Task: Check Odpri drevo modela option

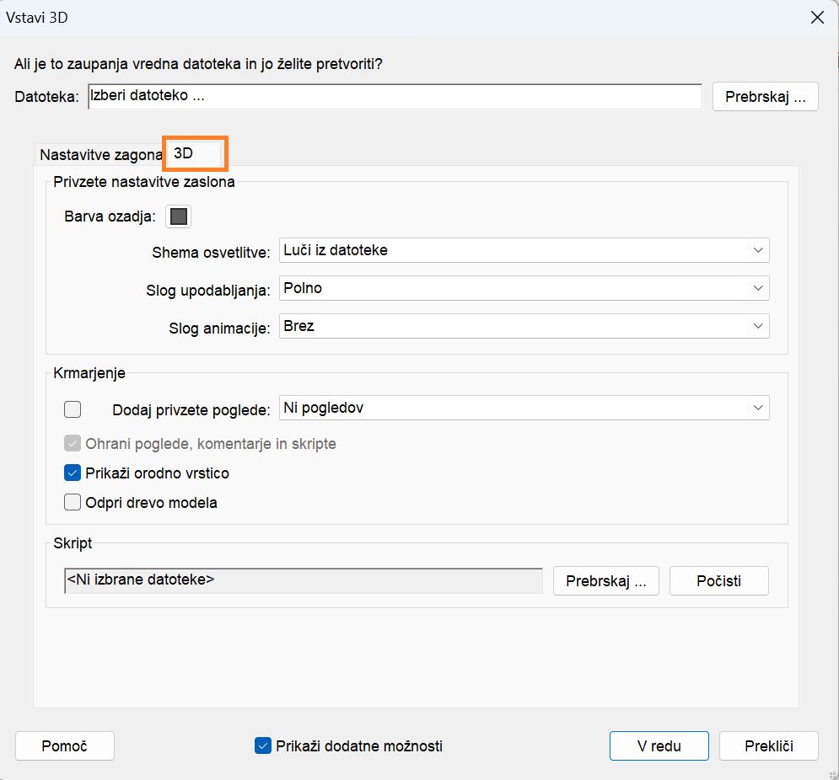Action: click(73, 503)
